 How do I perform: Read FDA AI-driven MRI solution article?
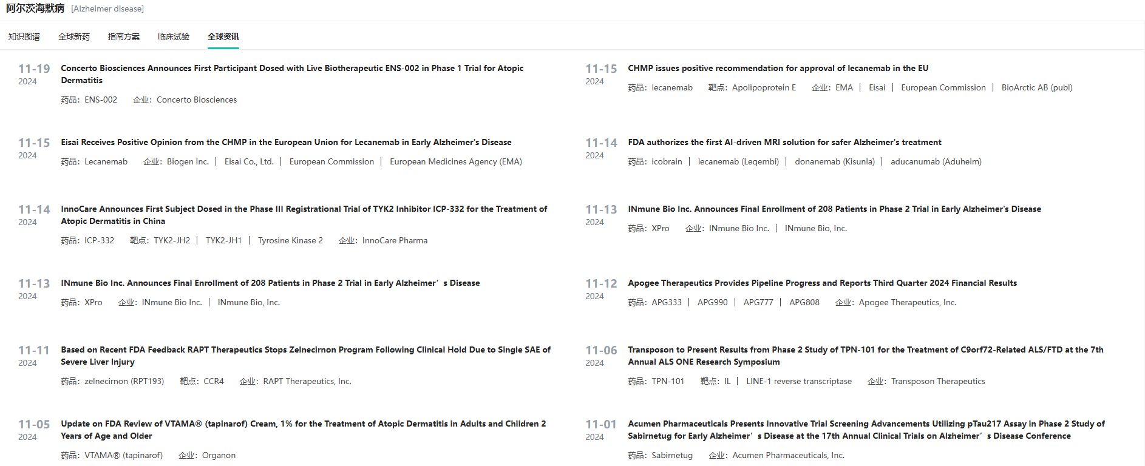[x=784, y=143]
